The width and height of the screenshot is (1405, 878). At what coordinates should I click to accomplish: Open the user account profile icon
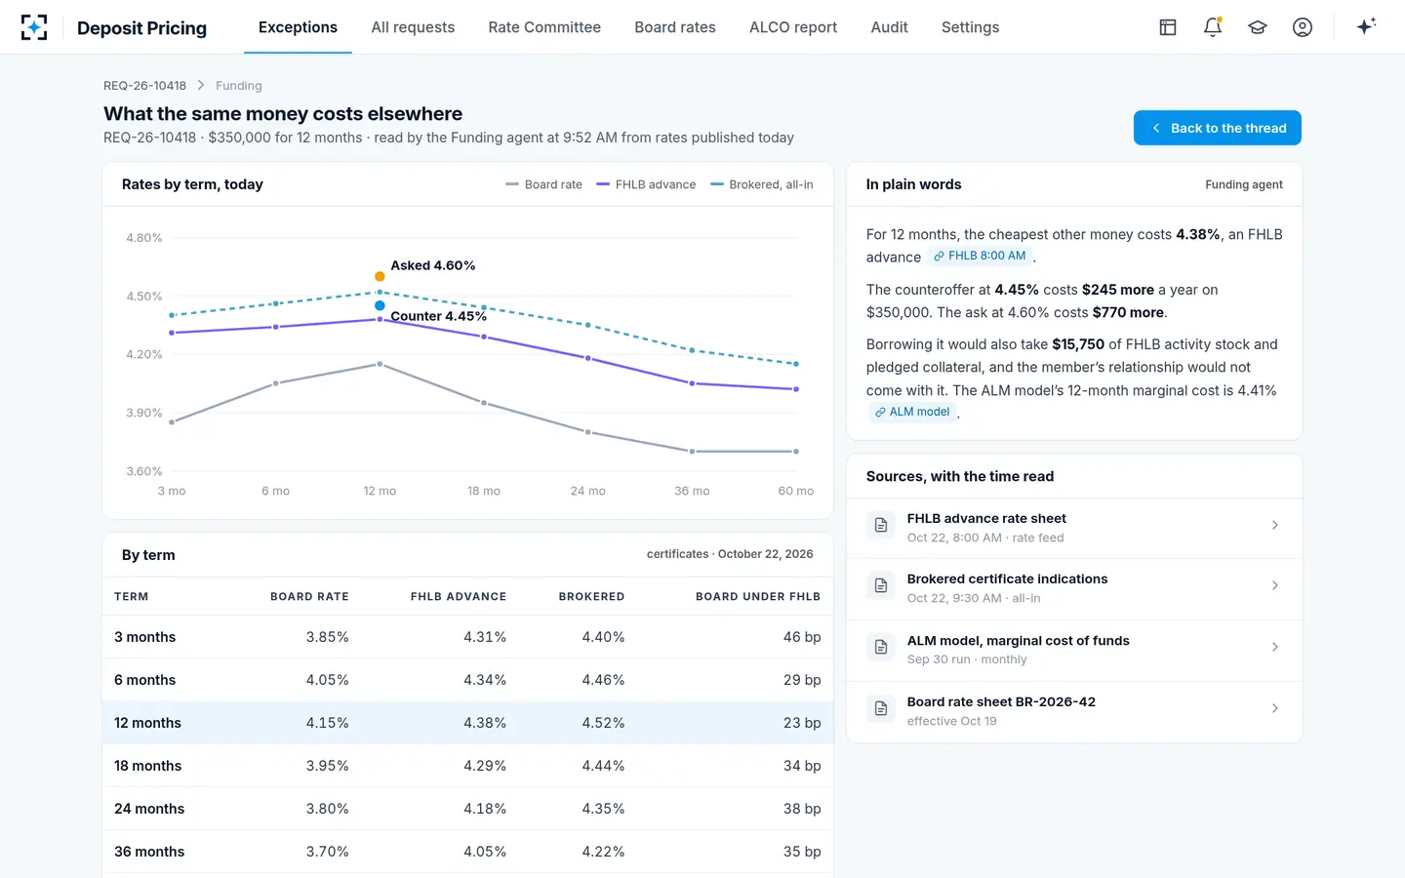click(x=1303, y=27)
